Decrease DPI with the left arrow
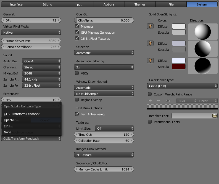The image size is (219, 184). coord(3,20)
